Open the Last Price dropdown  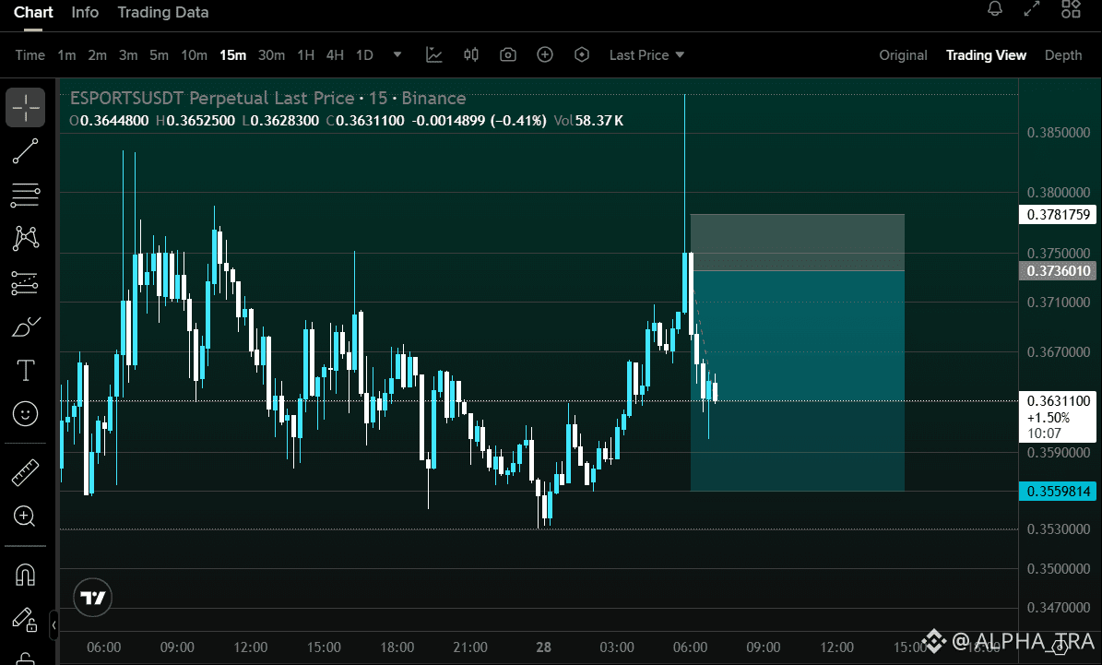tap(646, 54)
